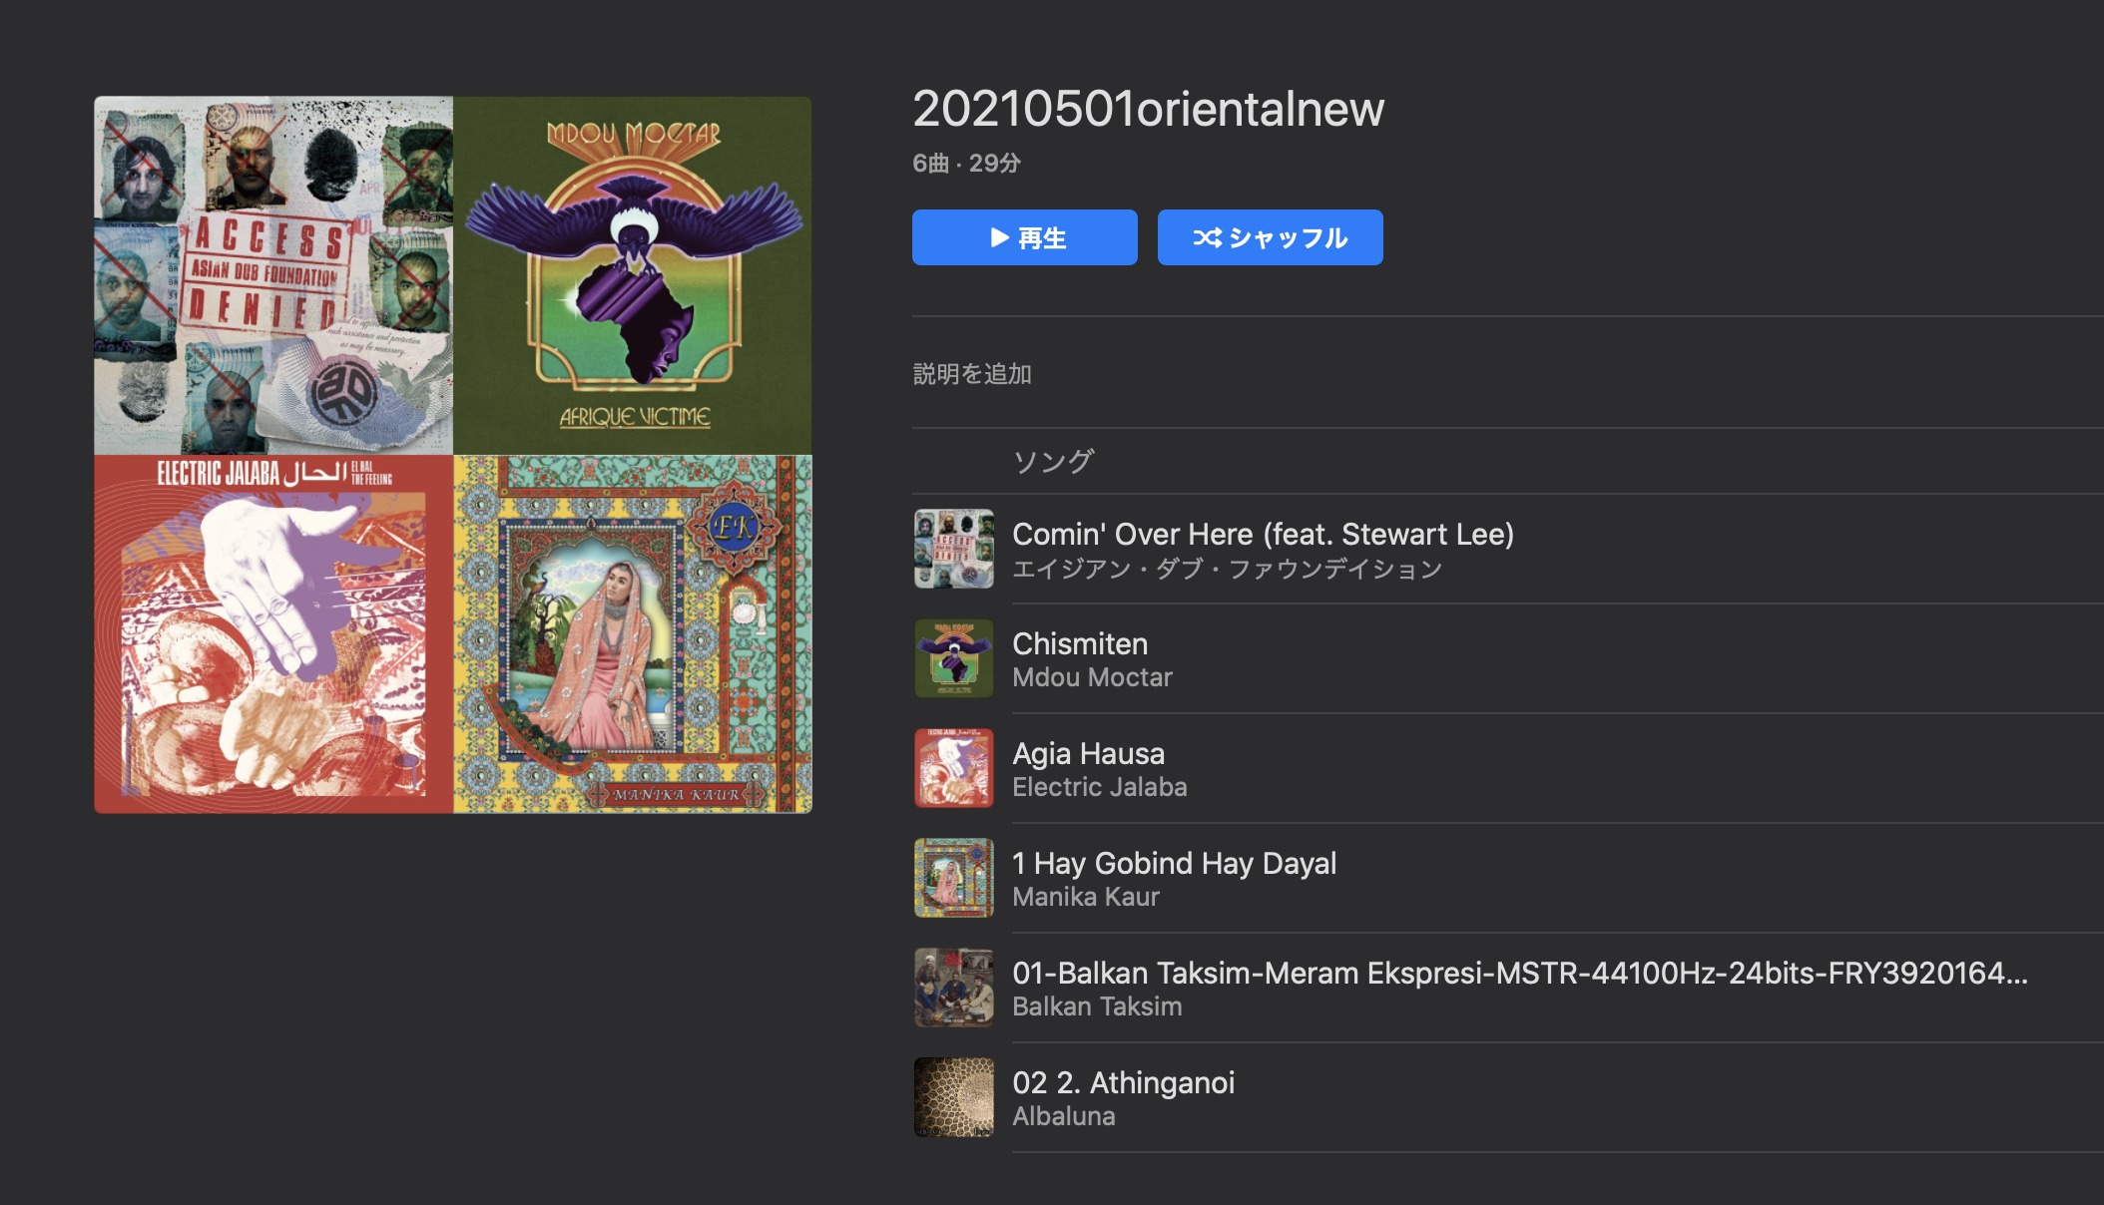
Task: Click the 再生 play button
Action: point(1024,237)
